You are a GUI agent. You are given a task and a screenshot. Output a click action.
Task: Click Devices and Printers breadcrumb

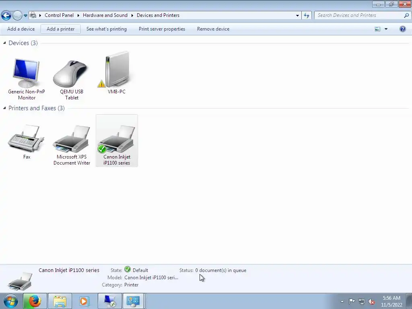pyautogui.click(x=158, y=15)
